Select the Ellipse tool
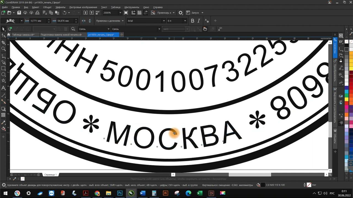 (x=3, y=74)
